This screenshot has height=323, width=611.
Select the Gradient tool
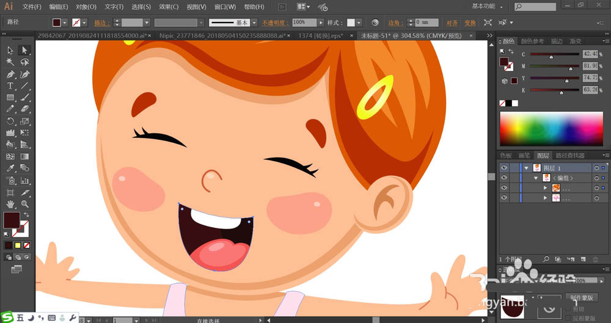click(24, 157)
